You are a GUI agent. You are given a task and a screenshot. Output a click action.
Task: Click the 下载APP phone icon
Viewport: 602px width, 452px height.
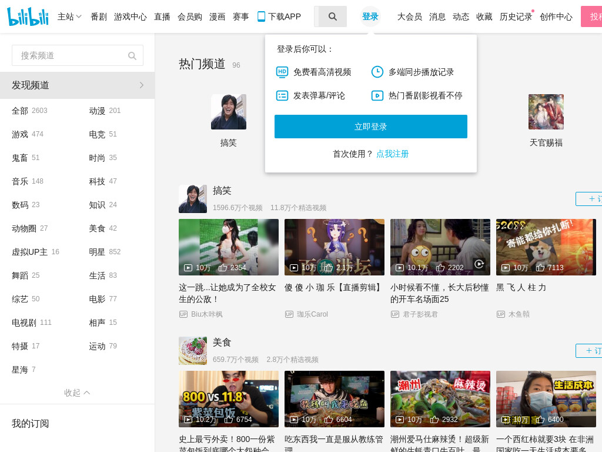[x=261, y=16]
